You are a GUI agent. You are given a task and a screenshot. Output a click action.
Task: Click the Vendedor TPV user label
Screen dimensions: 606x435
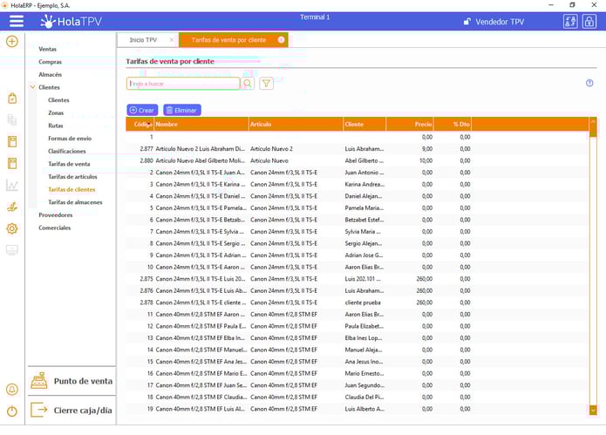pos(500,22)
